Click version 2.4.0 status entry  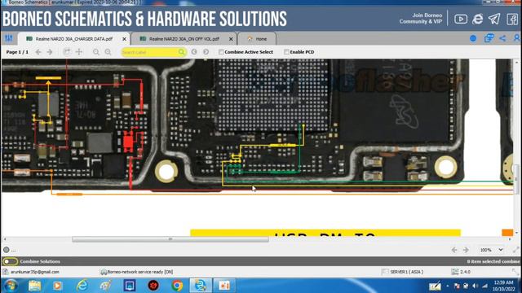point(465,272)
